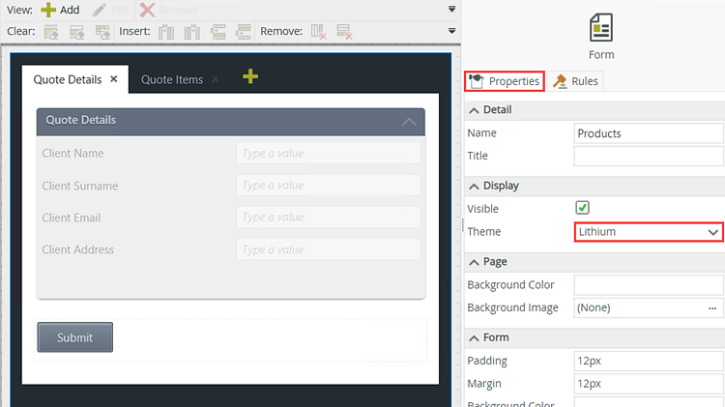Collapse the Page properties section
The width and height of the screenshot is (725, 407).
[x=474, y=262]
